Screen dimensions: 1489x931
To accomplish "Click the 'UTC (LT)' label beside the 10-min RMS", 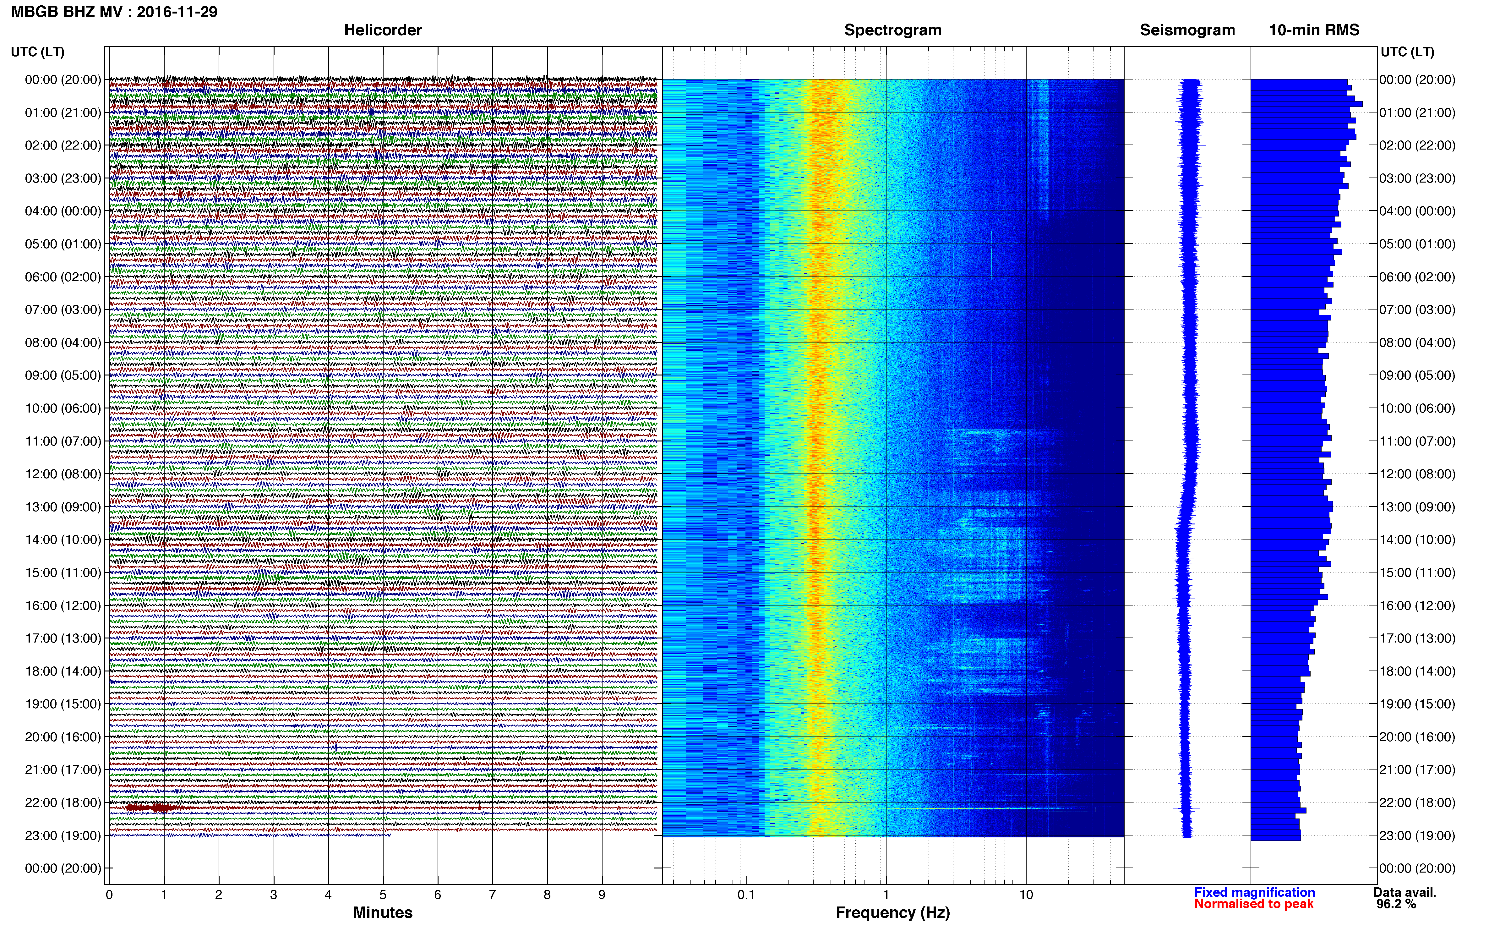I will (1407, 52).
